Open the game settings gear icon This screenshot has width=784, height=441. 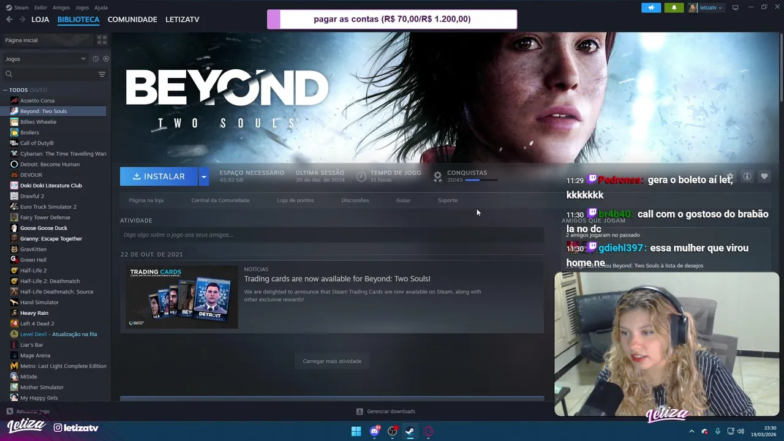pos(730,176)
